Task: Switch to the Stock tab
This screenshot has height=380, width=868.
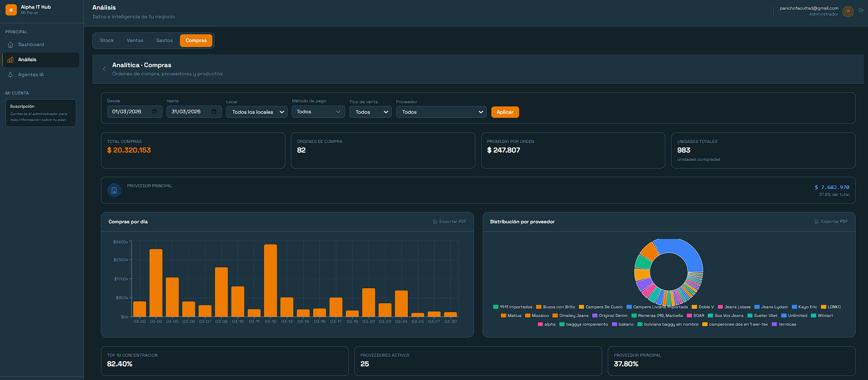Action: pos(107,41)
